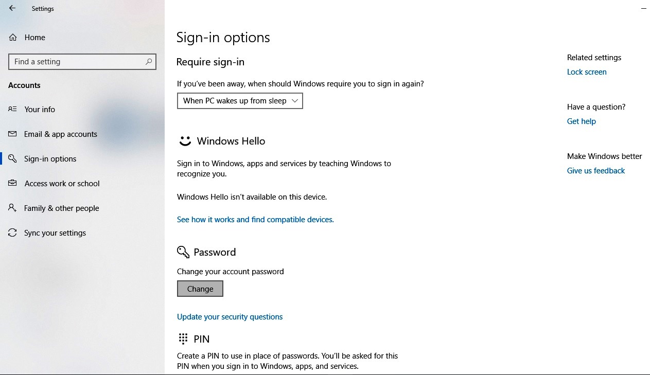Viewport: 650px width, 375px height.
Task: Click the Get help link
Action: pos(582,121)
